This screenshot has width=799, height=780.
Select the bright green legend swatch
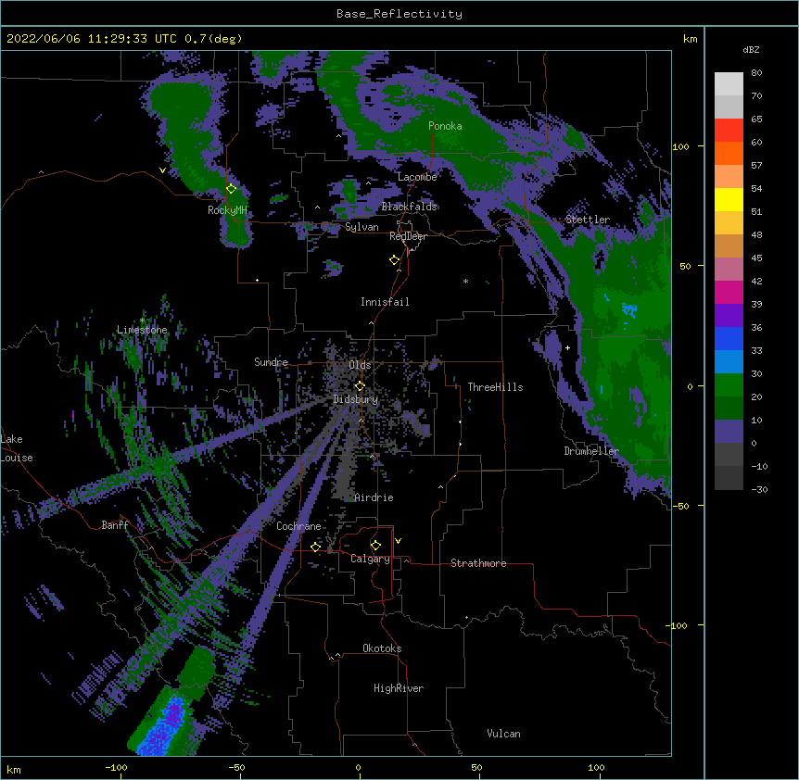coord(729,385)
